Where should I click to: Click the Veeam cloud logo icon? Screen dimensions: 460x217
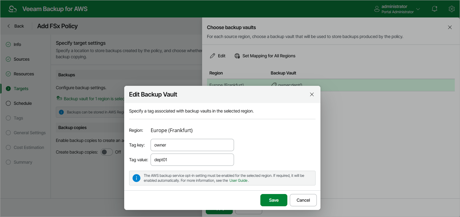13,9
